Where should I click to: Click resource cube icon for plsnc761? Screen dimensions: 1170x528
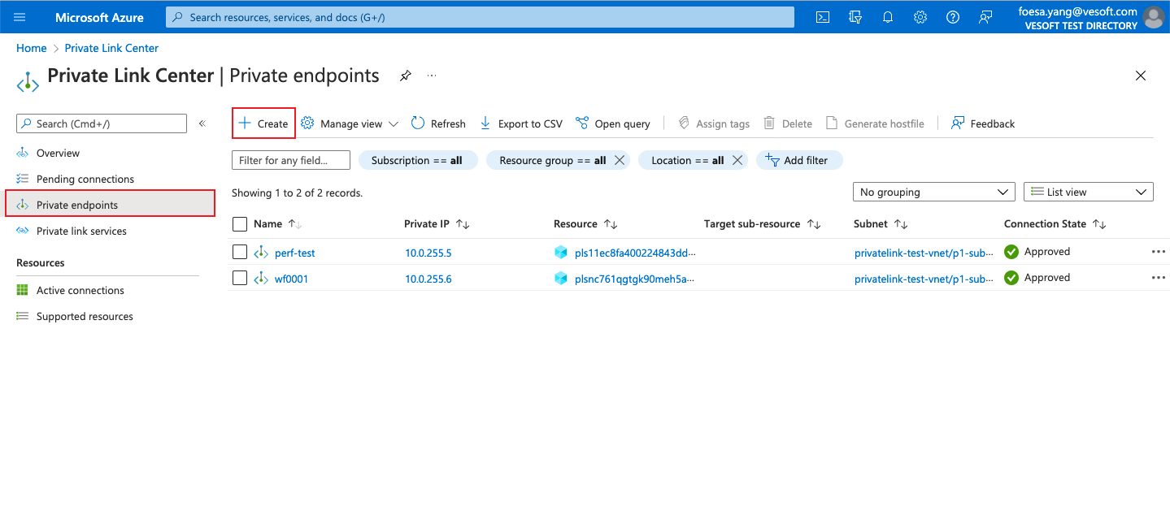click(560, 279)
